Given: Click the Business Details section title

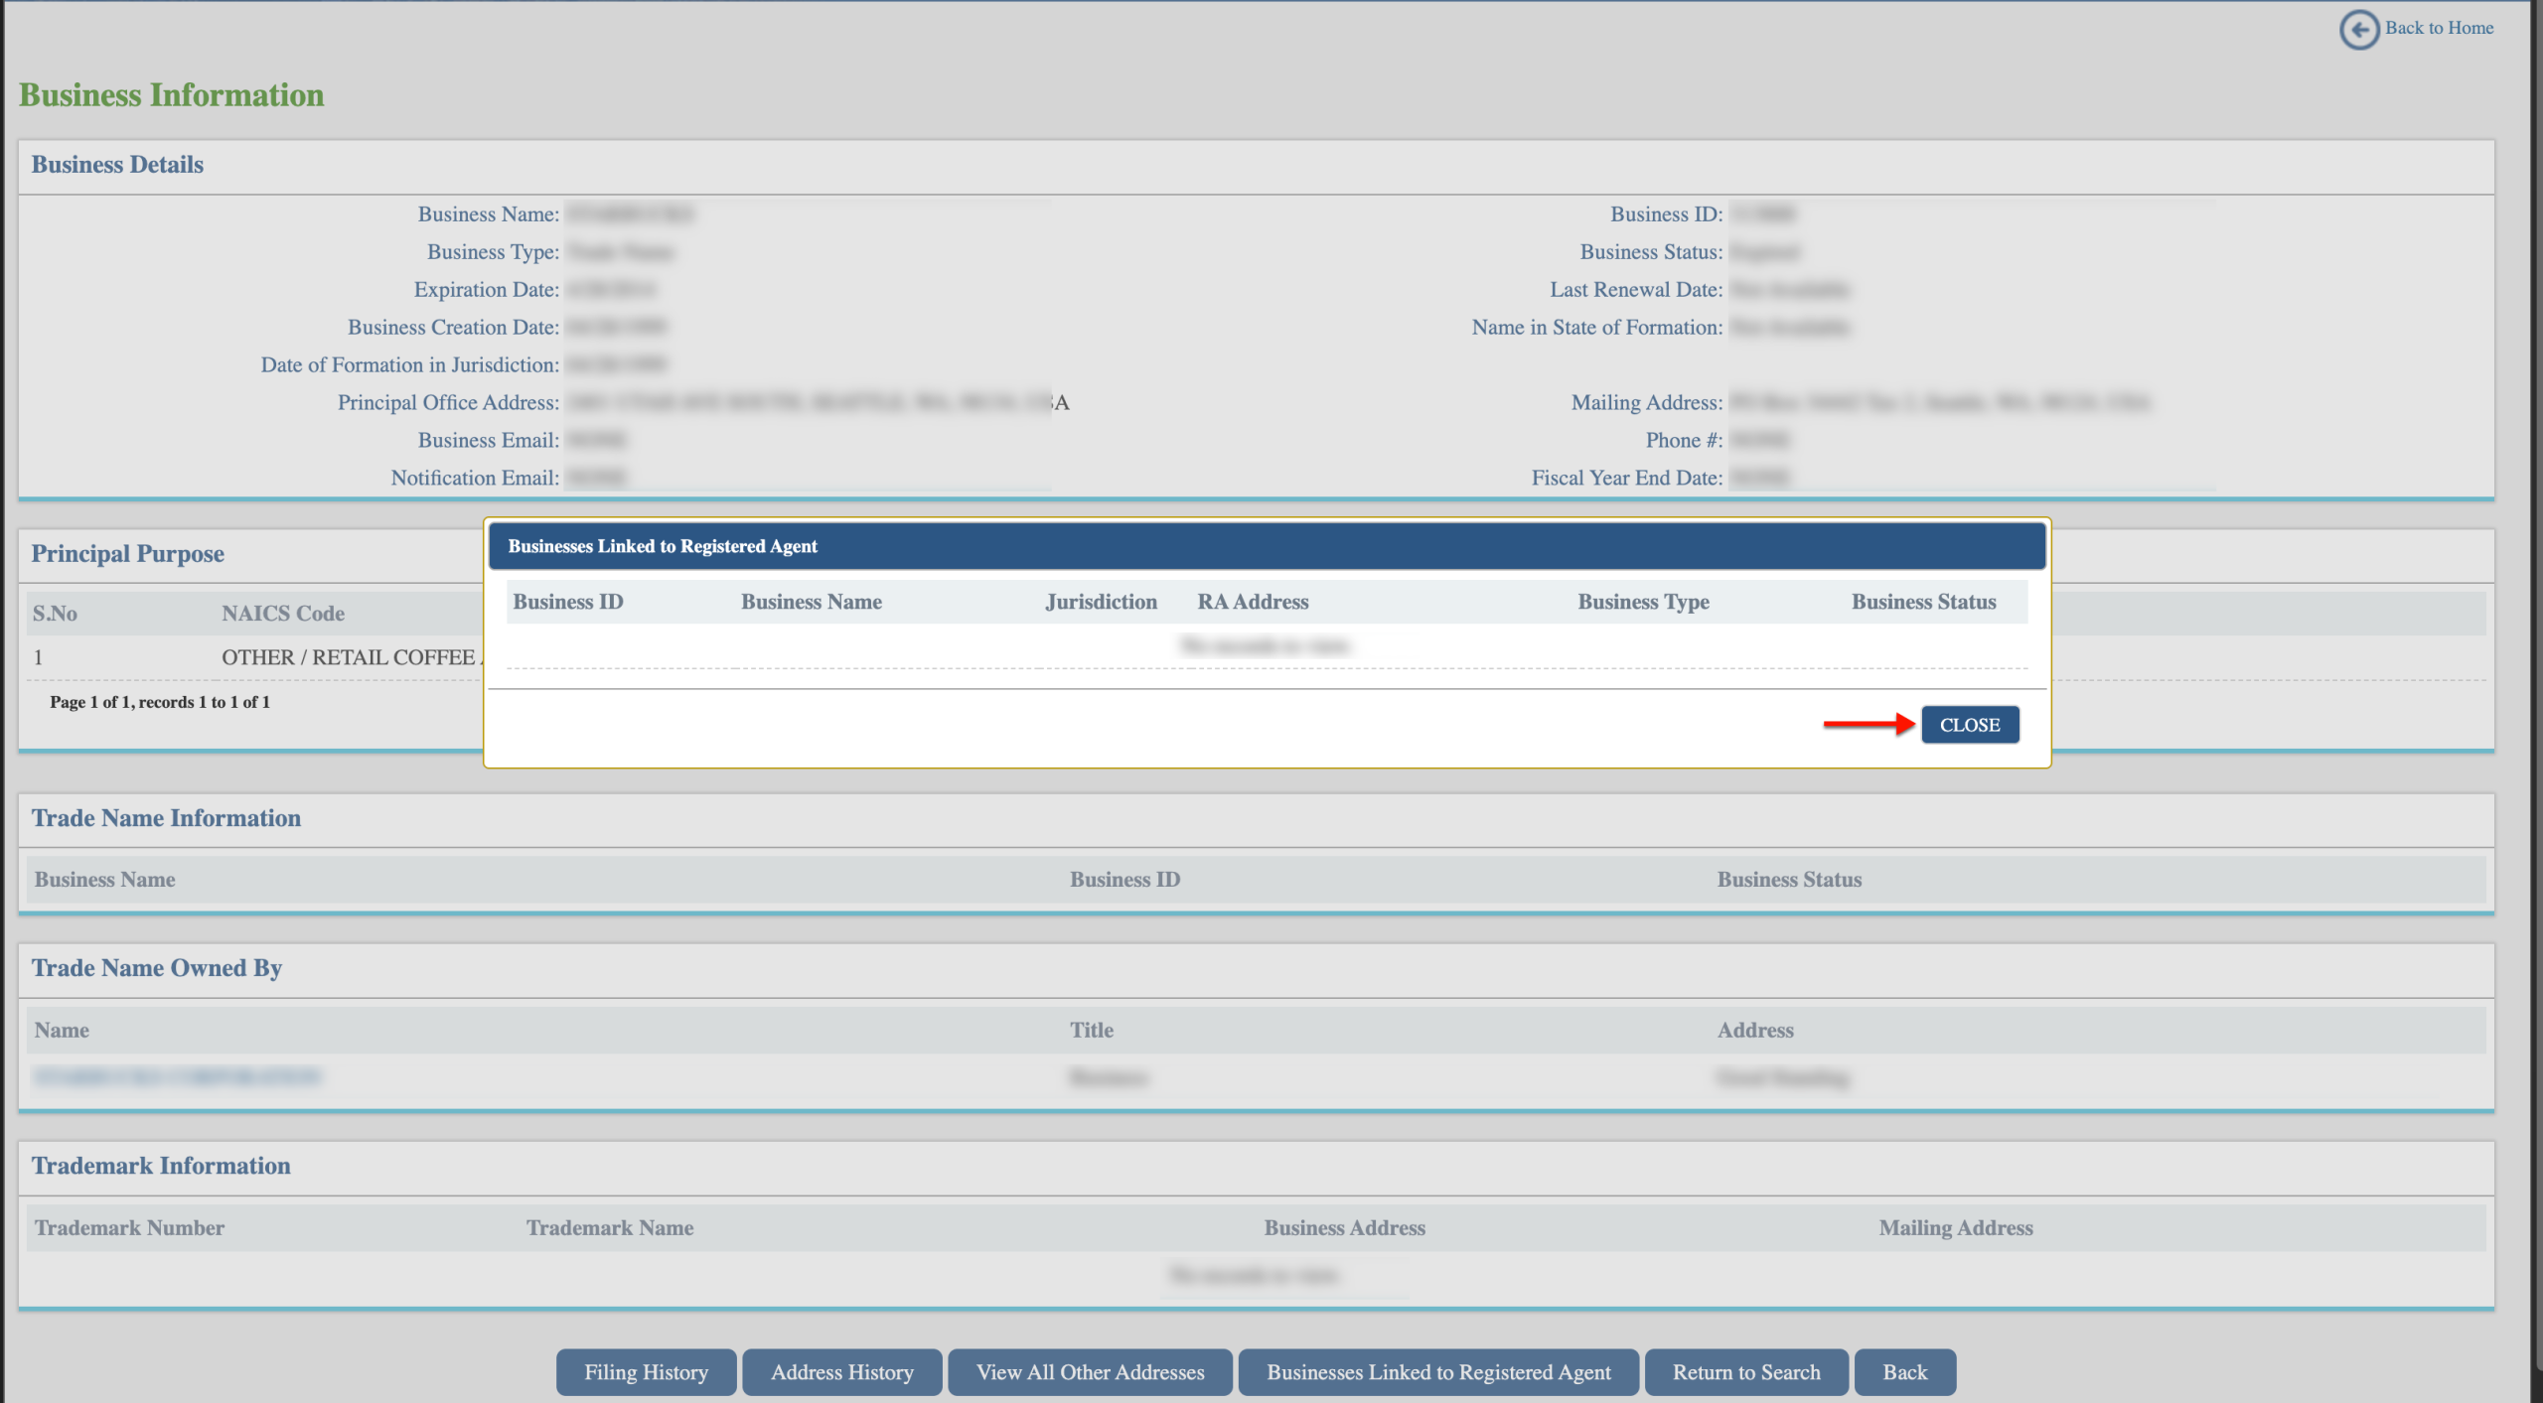Looking at the screenshot, I should pos(117,165).
